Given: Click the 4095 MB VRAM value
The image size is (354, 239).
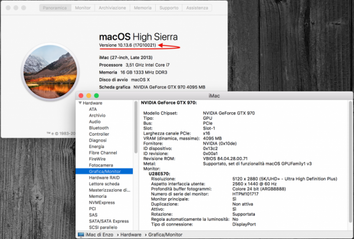Looking at the screenshot, I should 212,139.
